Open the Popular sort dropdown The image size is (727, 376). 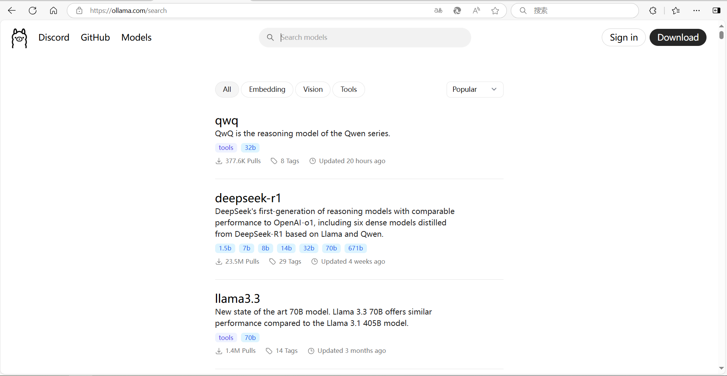point(475,90)
